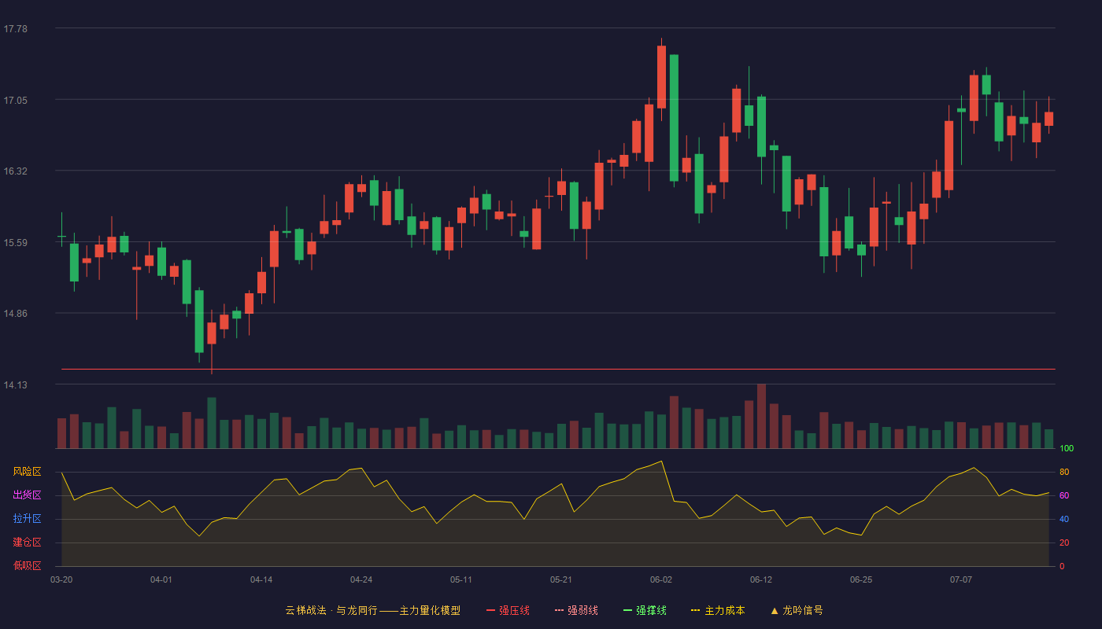Click the 06-25 date label

(x=861, y=579)
